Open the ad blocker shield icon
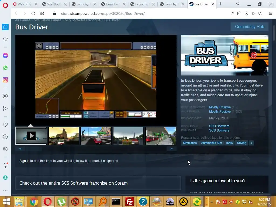Viewport: 276px width, 207px height. 246,13
